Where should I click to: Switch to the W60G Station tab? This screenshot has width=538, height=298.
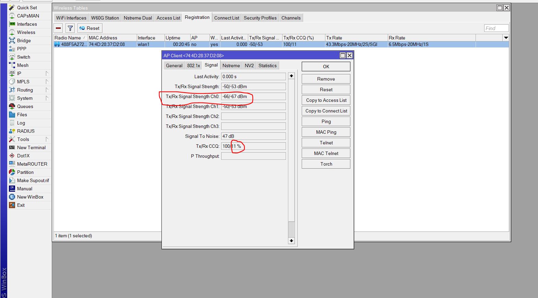click(105, 18)
